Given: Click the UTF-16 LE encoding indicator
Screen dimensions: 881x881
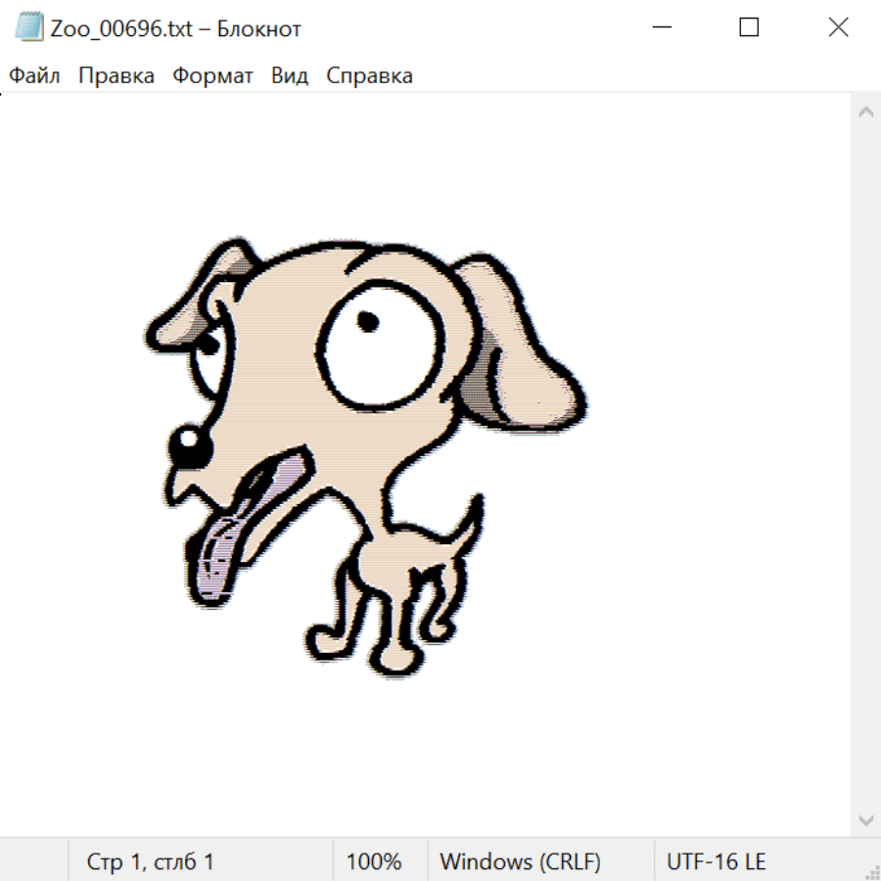Looking at the screenshot, I should (716, 862).
